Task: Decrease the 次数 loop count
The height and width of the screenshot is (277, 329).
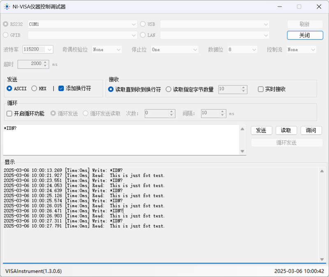Action: pyautogui.click(x=171, y=115)
